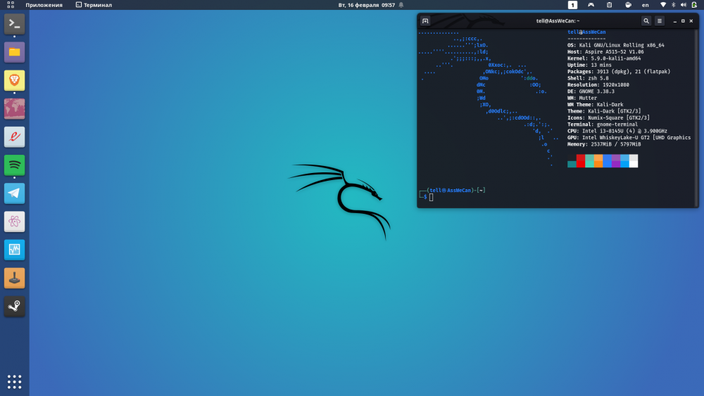Open Telegram from the dock
The height and width of the screenshot is (396, 704).
click(x=14, y=193)
